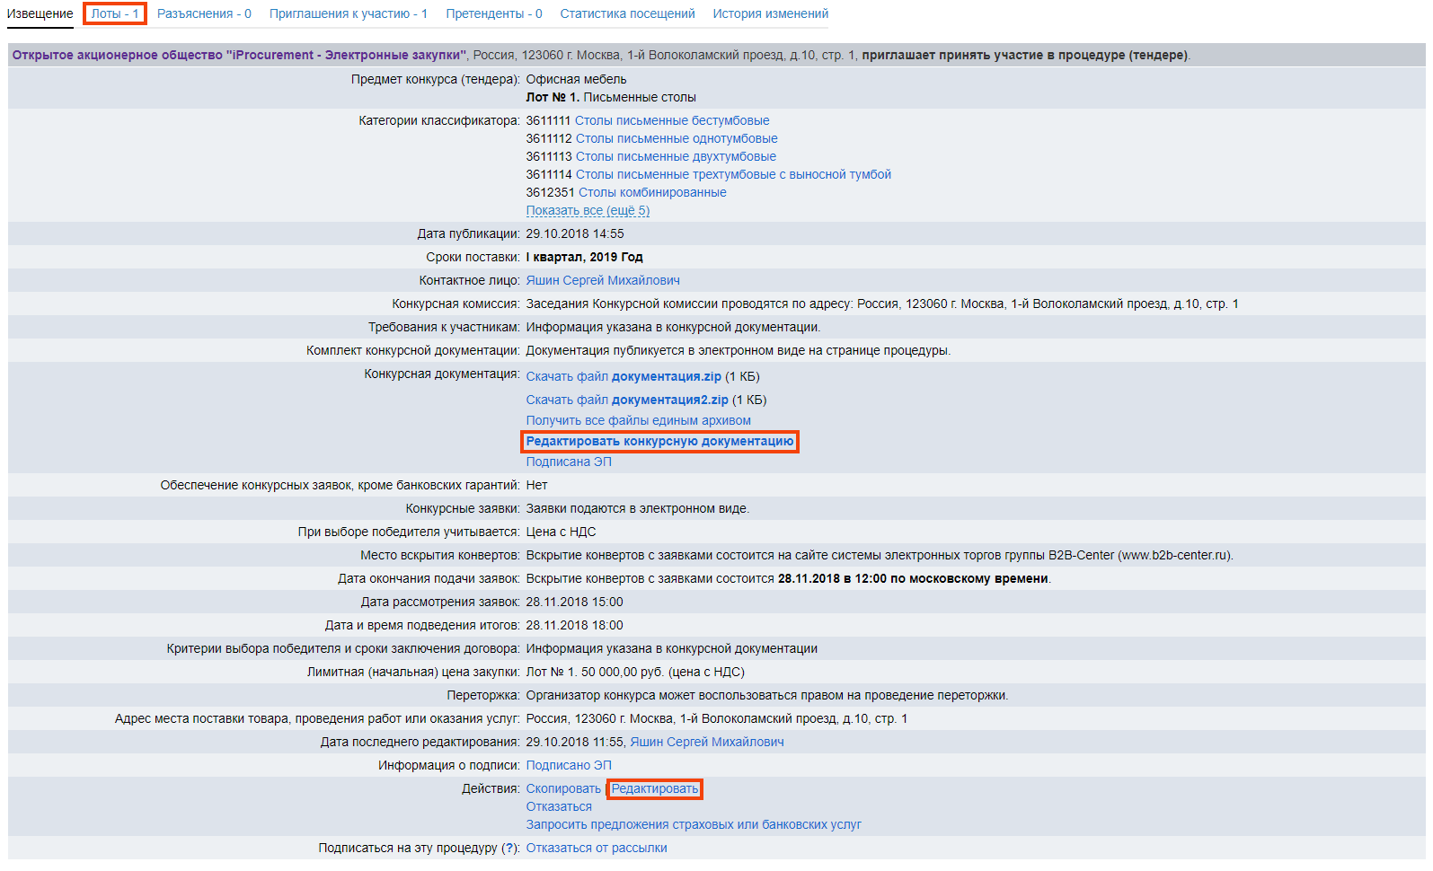This screenshot has height=871, width=1433.
Task: Download file документация.zip
Action: 624,376
